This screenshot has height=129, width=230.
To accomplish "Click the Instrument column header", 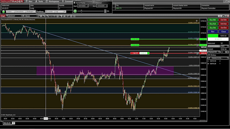I will click(15, 5).
